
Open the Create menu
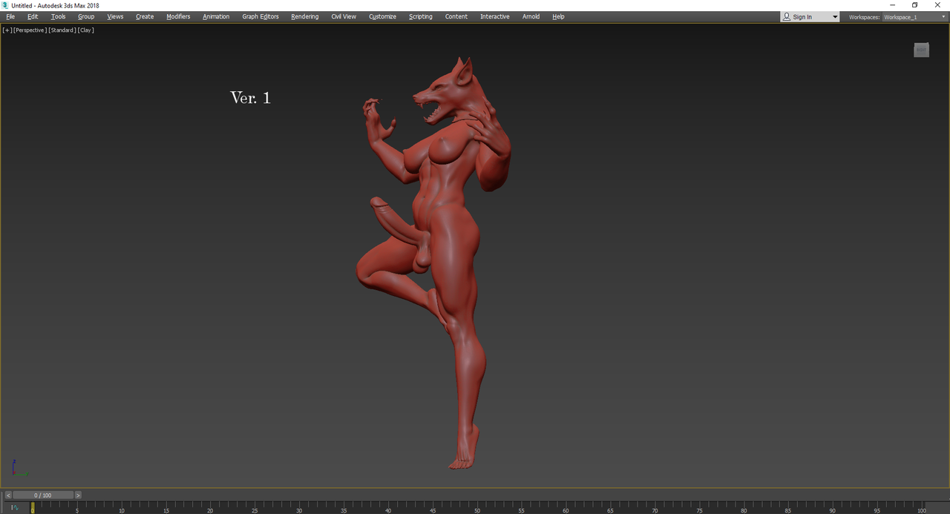[x=145, y=16]
